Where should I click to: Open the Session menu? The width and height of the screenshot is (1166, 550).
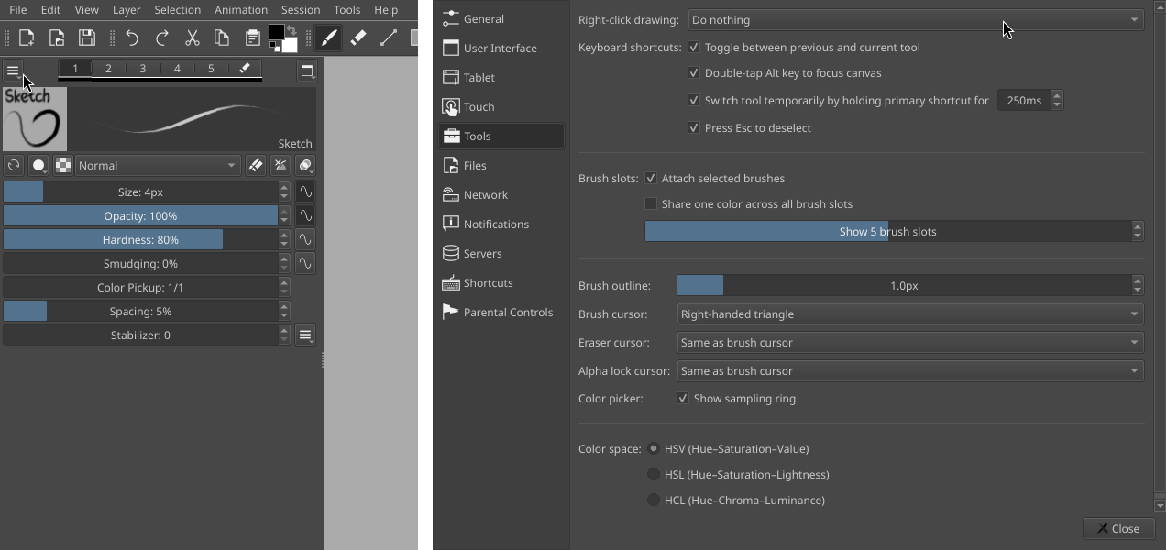tap(301, 10)
